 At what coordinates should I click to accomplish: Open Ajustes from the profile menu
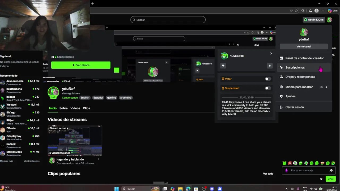pyautogui.click(x=304, y=96)
